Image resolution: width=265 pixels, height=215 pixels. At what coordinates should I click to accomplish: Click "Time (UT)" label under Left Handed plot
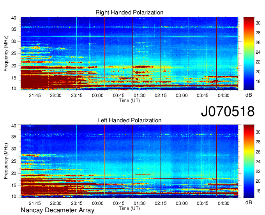coord(129,208)
